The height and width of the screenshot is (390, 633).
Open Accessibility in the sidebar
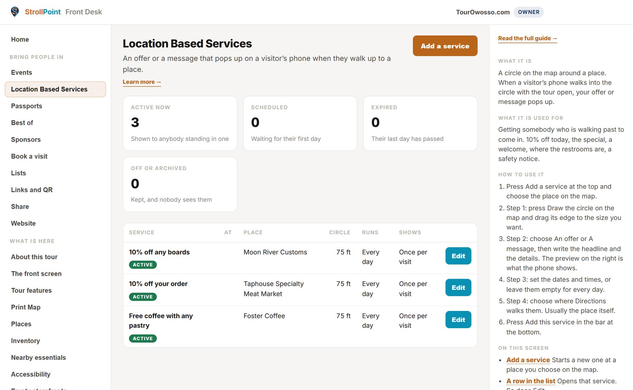click(31, 374)
